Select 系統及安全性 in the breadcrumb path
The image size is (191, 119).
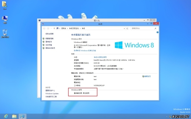(74, 29)
